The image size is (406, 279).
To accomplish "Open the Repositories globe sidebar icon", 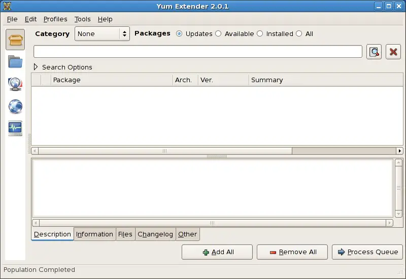I will [x=15, y=107].
